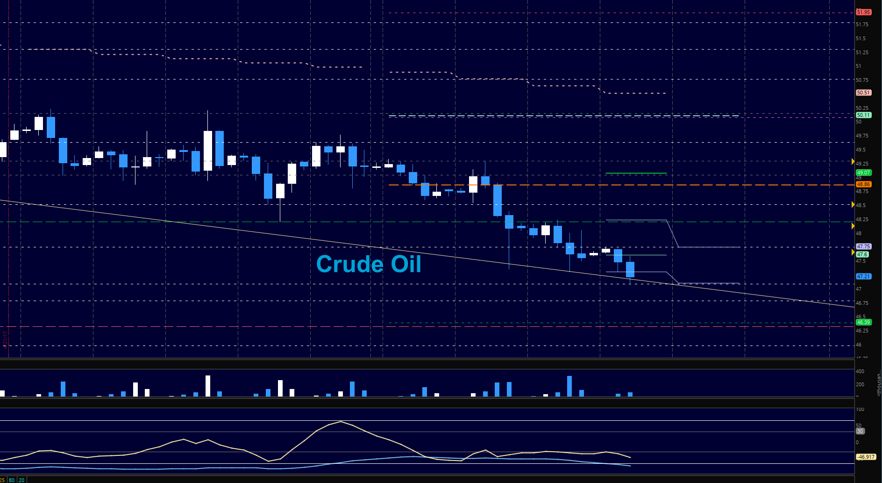Click the gray 30 indicator level label
This screenshot has height=483, width=882.
[x=860, y=431]
